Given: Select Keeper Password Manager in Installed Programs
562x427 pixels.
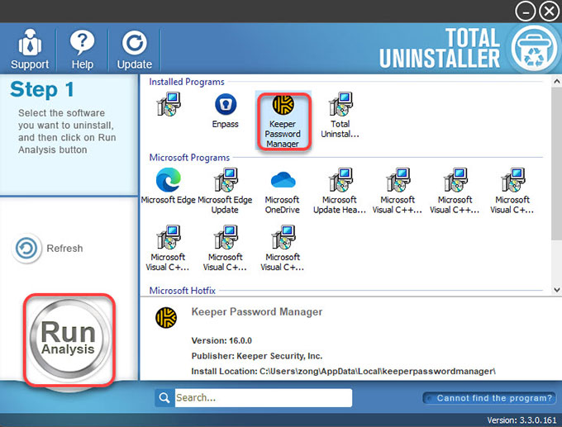Looking at the screenshot, I should [283, 121].
